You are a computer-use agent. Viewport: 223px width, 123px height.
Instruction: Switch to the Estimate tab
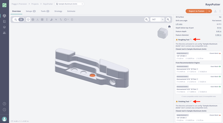pos(71,11)
